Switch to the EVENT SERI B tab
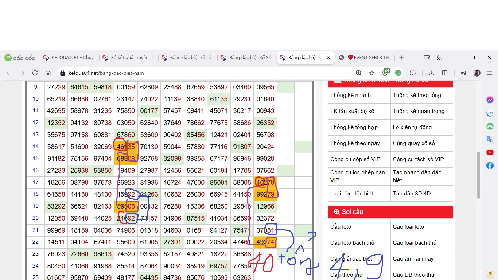Viewport: 498px width, 280px height. coord(365,58)
